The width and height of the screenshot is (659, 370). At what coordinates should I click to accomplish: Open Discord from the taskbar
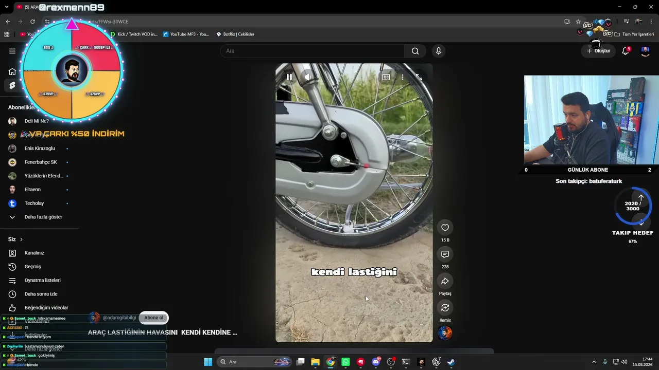pyautogui.click(x=376, y=362)
